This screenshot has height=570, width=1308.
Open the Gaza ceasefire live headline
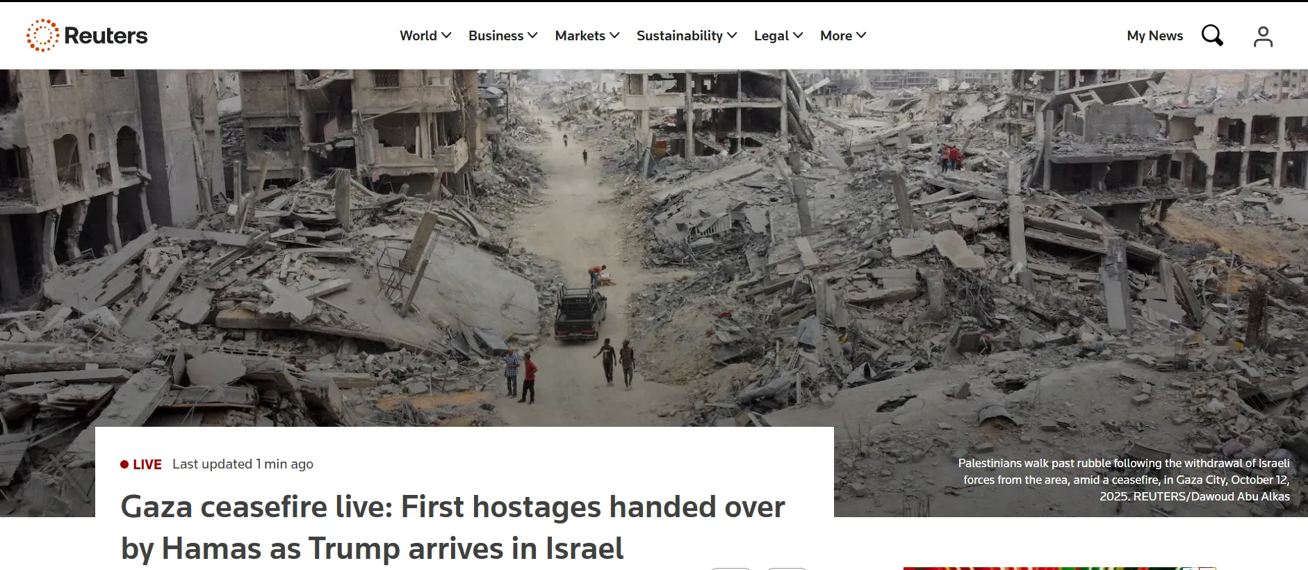coord(452,528)
